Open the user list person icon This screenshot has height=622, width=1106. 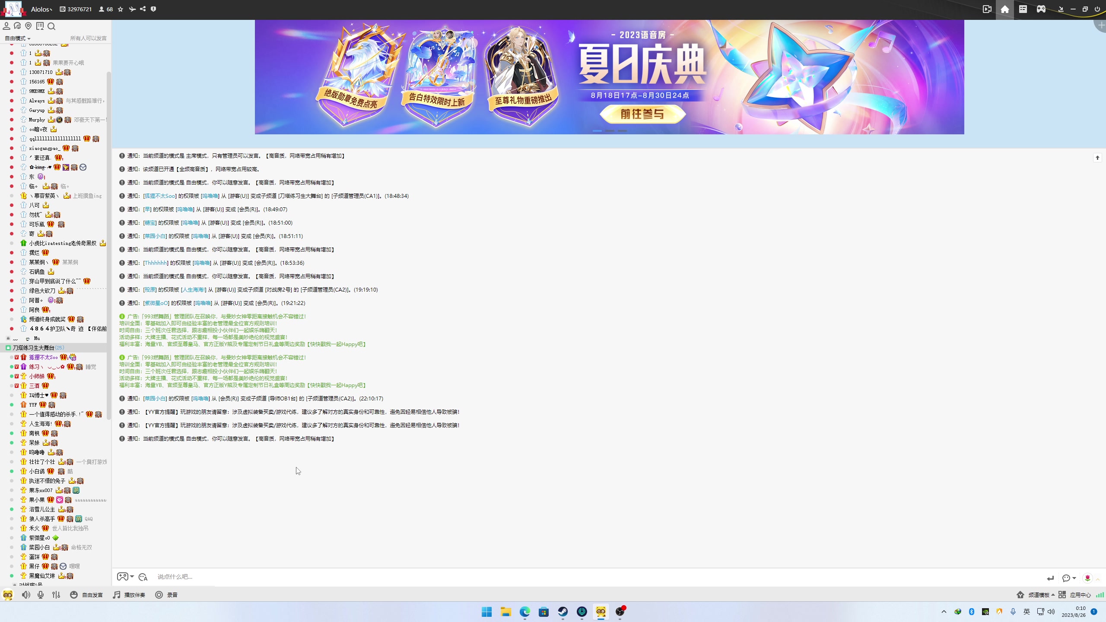point(6,26)
